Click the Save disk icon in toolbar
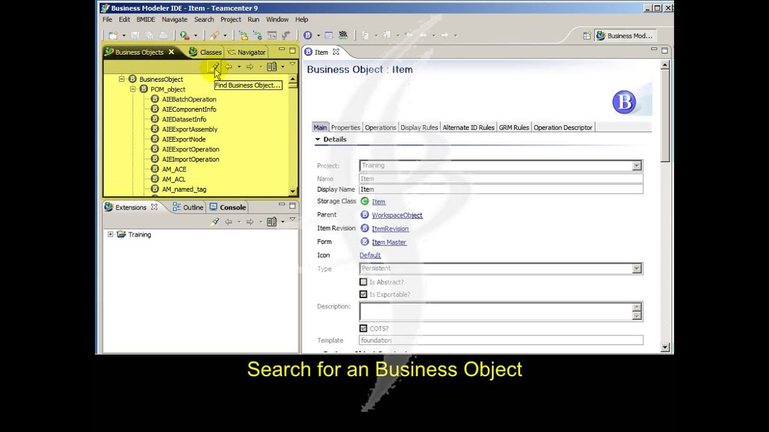The height and width of the screenshot is (432, 769). [135, 35]
